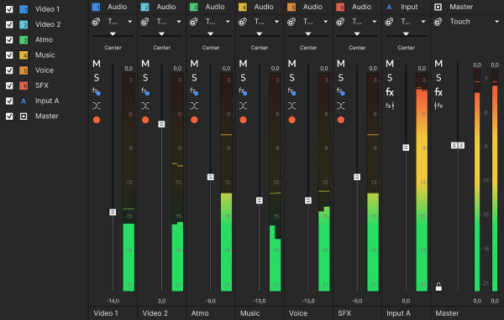Image resolution: width=504 pixels, height=320 pixels.
Task: Uncheck Video 1 in the channel list
Action: [9, 9]
